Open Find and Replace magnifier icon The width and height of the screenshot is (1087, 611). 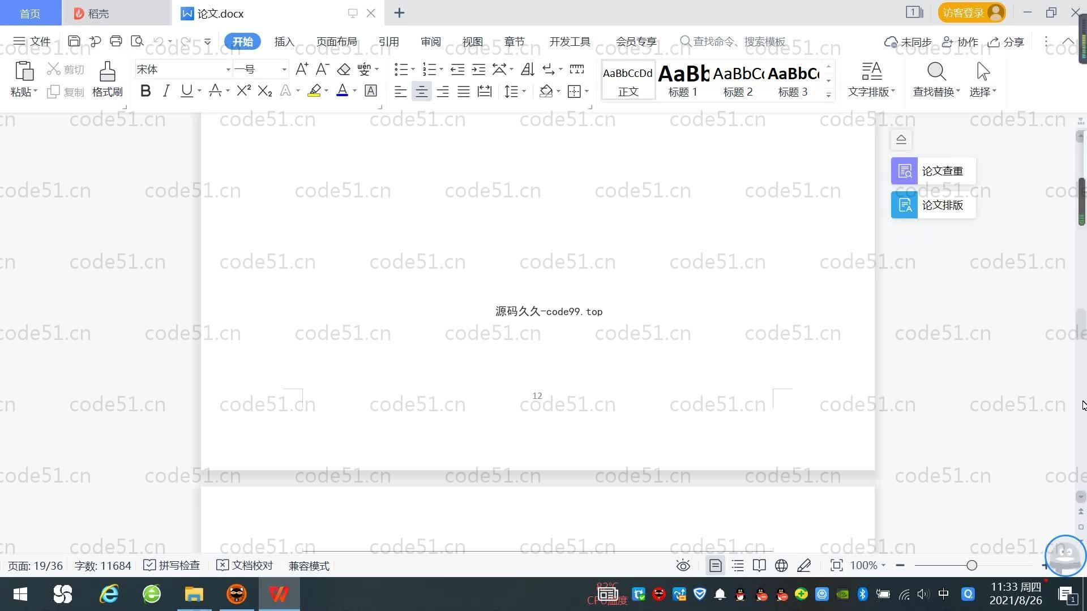(x=936, y=71)
